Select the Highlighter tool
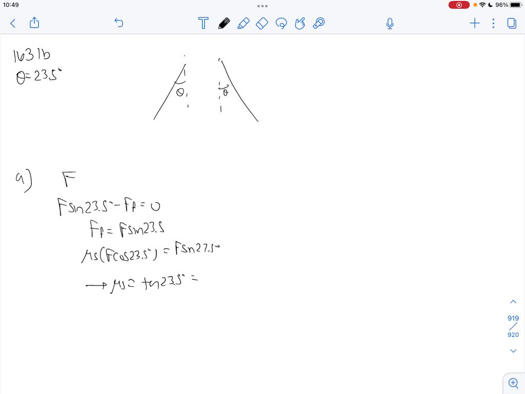 point(244,23)
